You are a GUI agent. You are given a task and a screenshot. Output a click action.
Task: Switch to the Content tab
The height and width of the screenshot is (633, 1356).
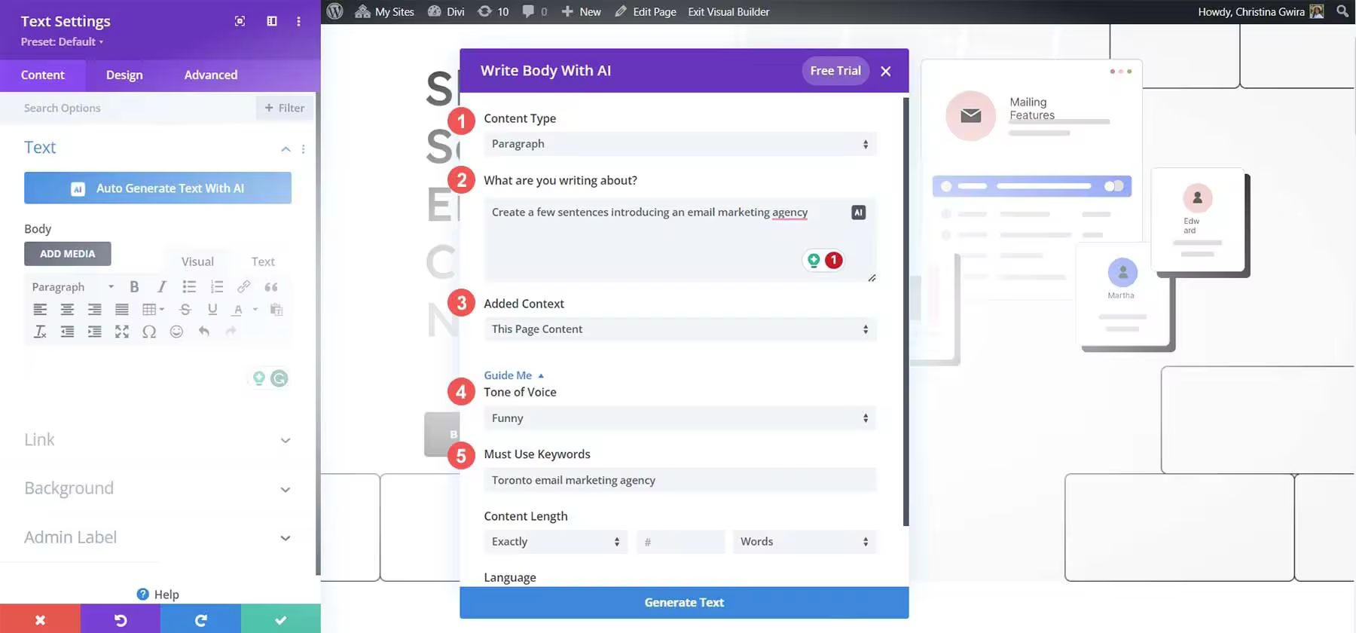point(42,75)
